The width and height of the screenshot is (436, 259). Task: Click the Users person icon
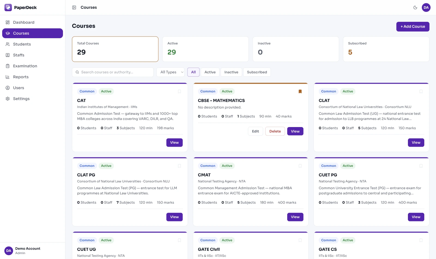coord(8,88)
